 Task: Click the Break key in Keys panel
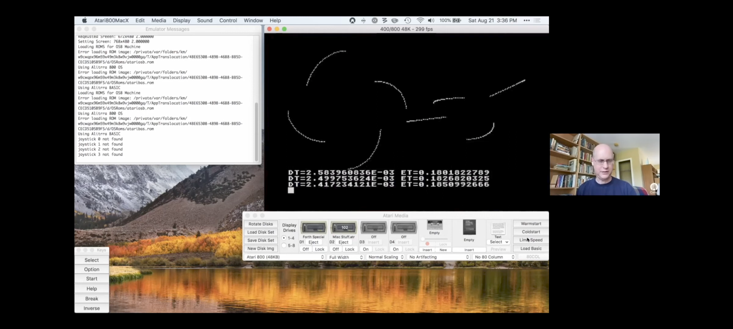[x=92, y=299]
